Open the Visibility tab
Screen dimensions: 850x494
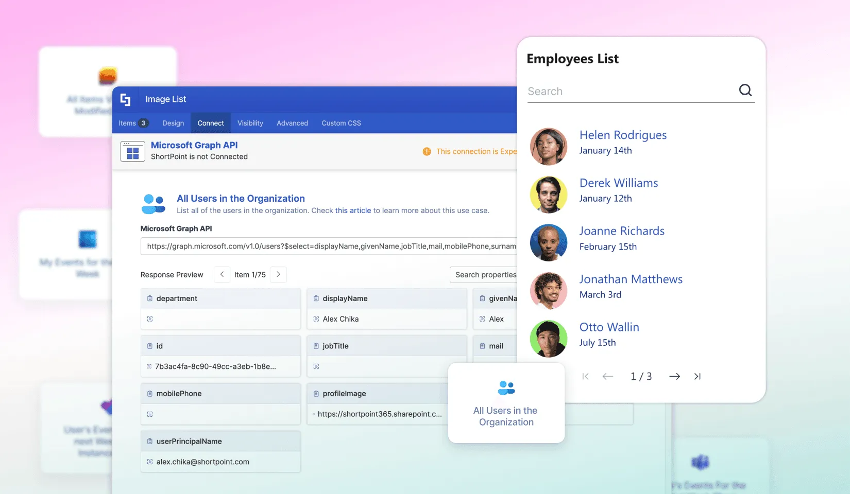point(250,123)
